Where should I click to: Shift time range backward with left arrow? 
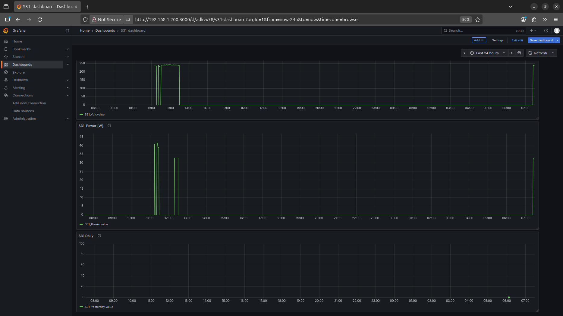[464, 53]
